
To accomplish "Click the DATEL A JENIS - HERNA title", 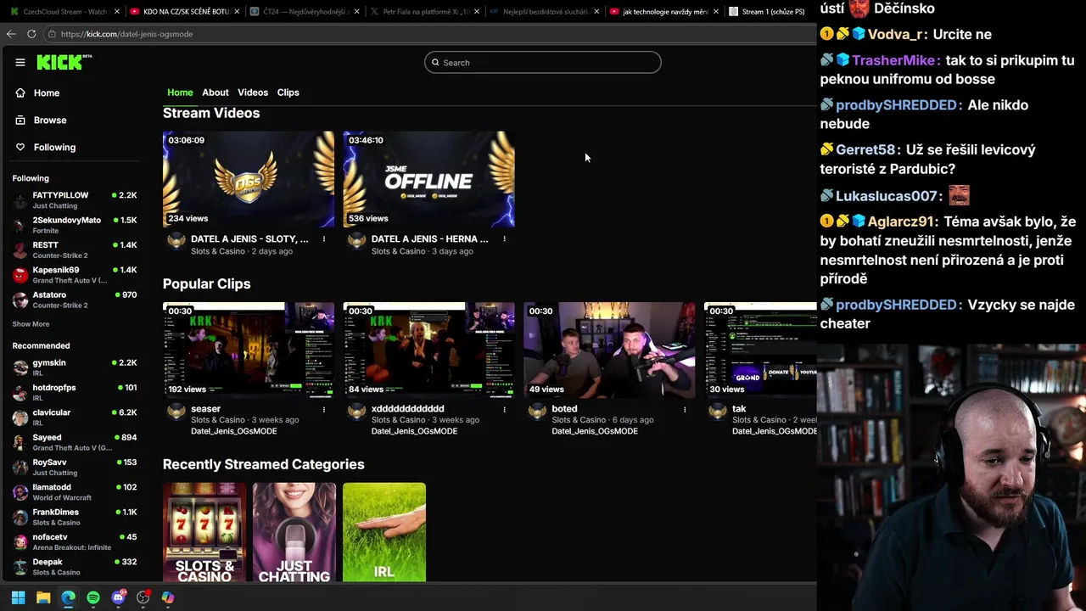I will click(x=429, y=239).
